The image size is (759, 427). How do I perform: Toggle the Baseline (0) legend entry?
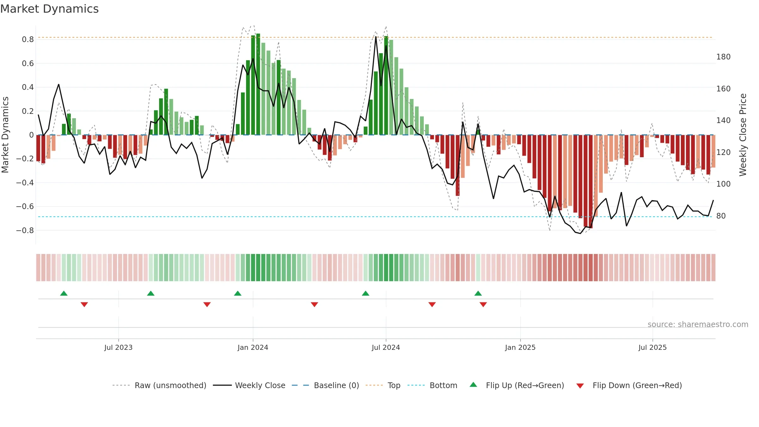325,385
